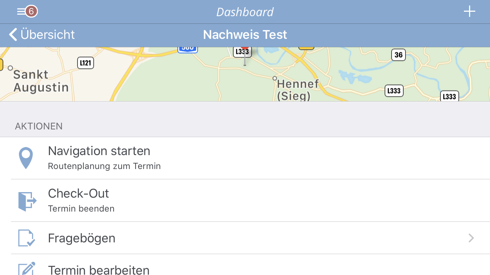Choose Termin bearbeiten option
This screenshot has height=275, width=490.
click(x=99, y=270)
